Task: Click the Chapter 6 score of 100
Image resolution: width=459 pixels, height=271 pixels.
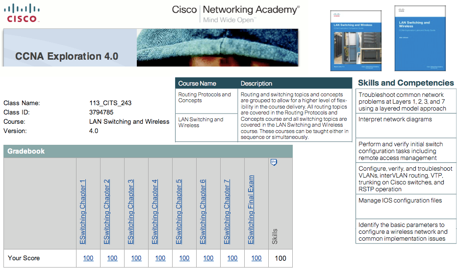Action: pos(208,258)
